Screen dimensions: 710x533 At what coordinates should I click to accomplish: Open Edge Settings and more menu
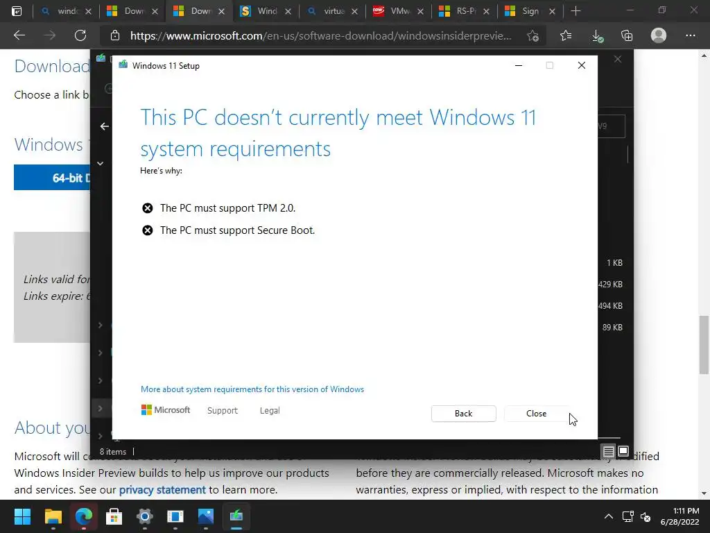tap(690, 35)
